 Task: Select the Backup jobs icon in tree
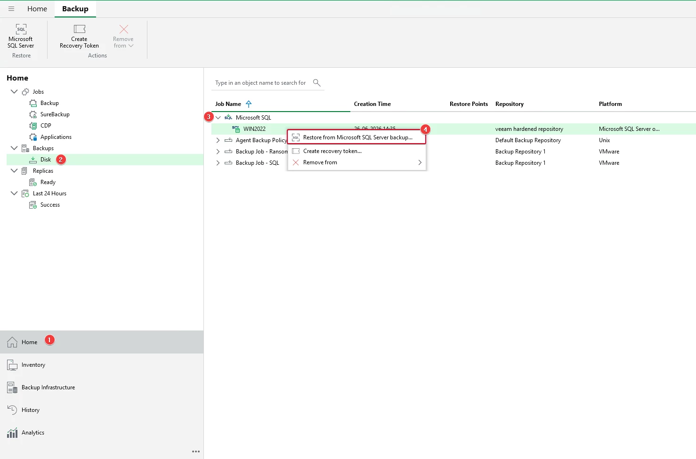[33, 103]
